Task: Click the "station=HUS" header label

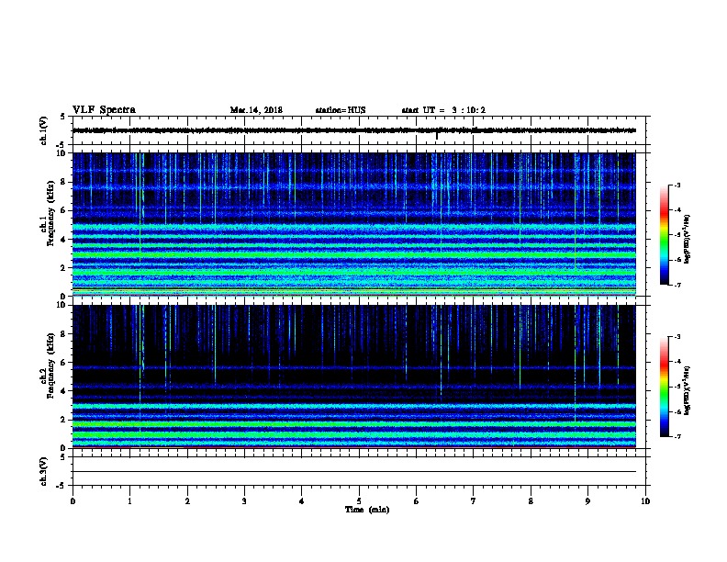Action: point(341,110)
